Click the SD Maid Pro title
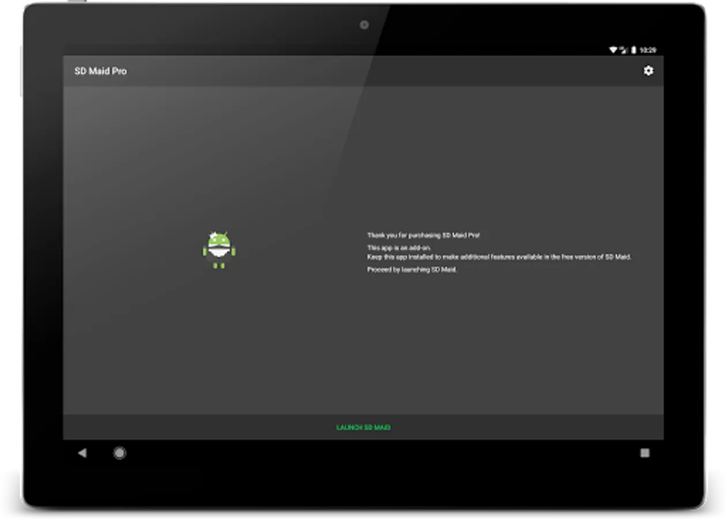This screenshot has width=726, height=519. click(x=100, y=71)
